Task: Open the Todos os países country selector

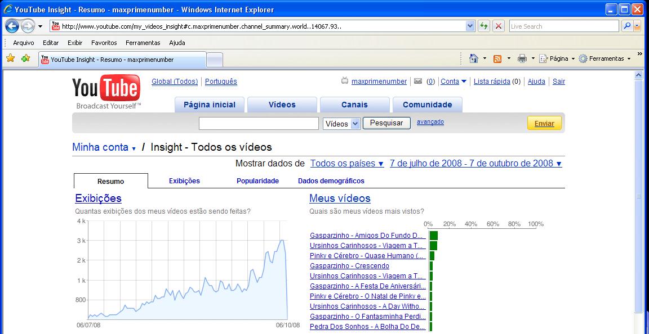Action: tap(347, 163)
